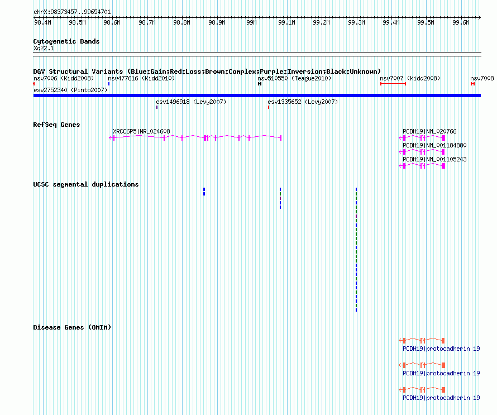Click the red esv1335652 loss marker
Viewport: 497px width, 415px height.
tap(269, 107)
